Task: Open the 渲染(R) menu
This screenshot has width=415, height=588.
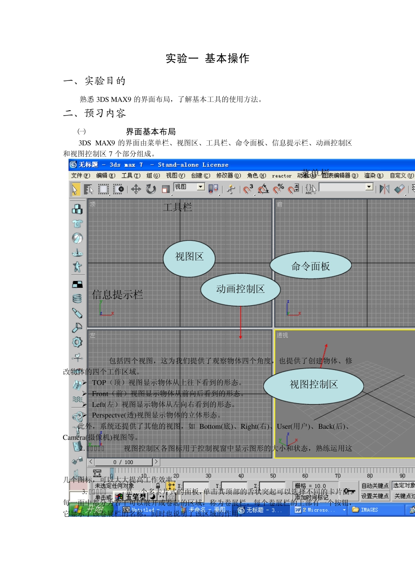Action: point(373,175)
